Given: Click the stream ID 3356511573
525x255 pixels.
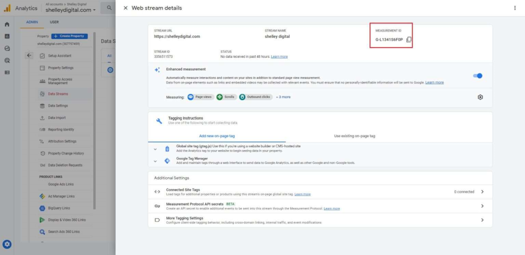Looking at the screenshot, I should click(x=163, y=57).
